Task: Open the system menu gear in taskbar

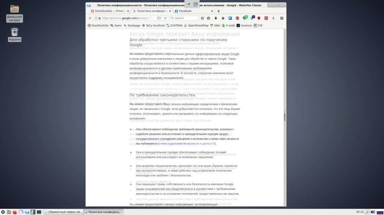Action: tap(3, 212)
